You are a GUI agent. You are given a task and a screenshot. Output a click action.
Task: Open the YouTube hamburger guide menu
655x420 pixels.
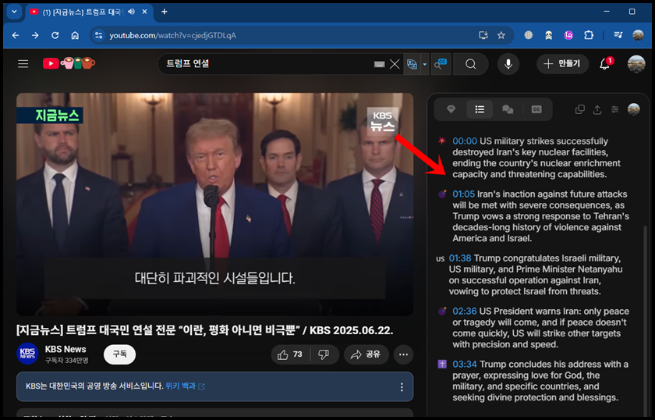pyautogui.click(x=23, y=63)
